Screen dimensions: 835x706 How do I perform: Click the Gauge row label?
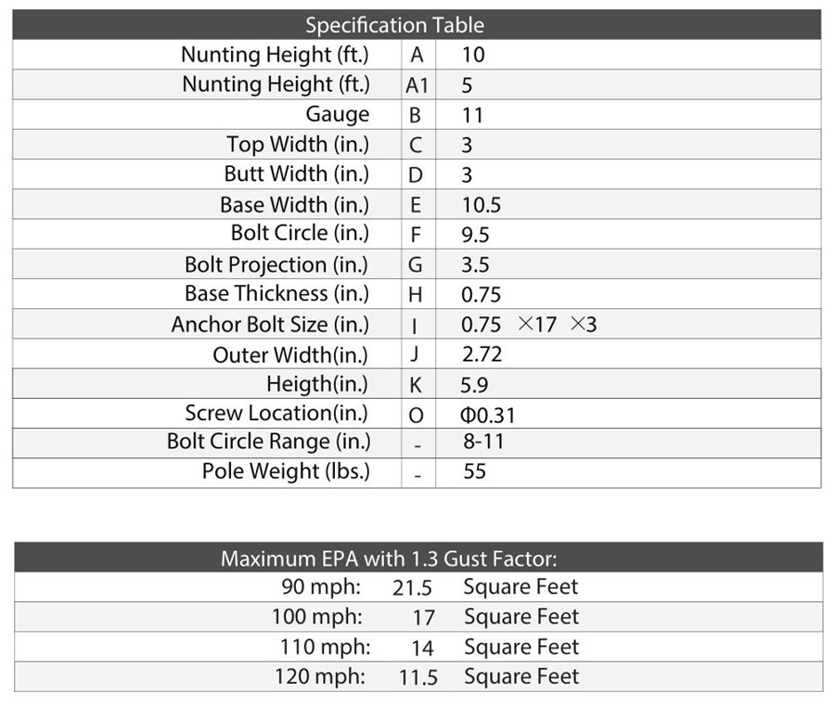click(338, 115)
